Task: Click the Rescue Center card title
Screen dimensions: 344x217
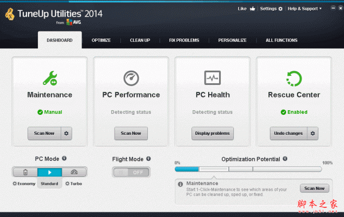Action: coord(294,95)
